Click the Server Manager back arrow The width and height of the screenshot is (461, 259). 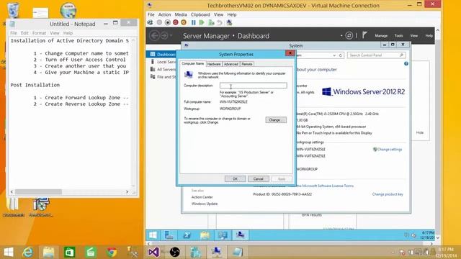click(x=155, y=35)
